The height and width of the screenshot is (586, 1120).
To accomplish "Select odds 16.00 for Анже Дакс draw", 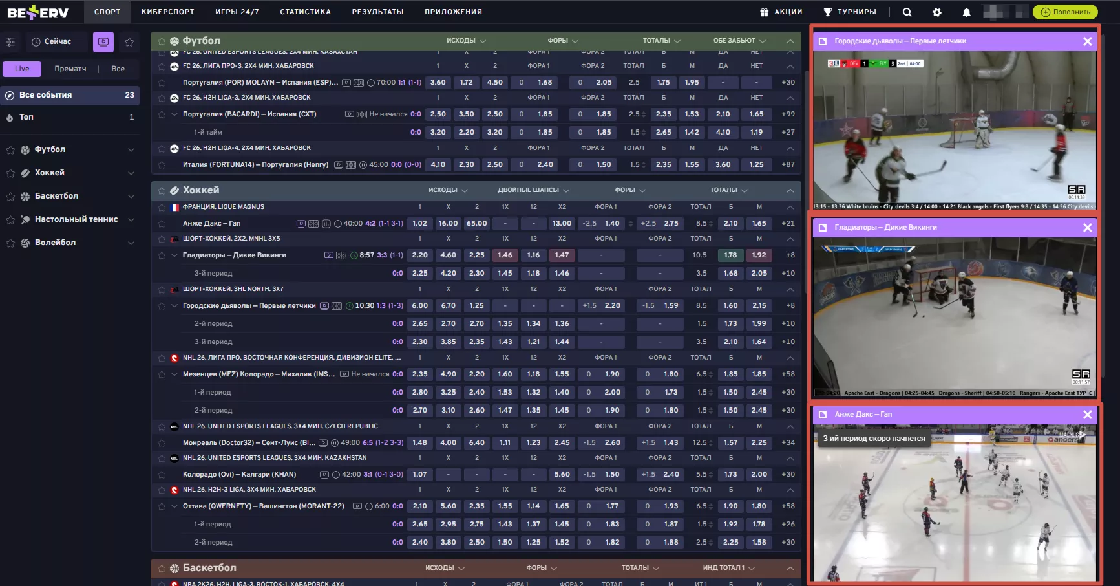I will tap(448, 224).
